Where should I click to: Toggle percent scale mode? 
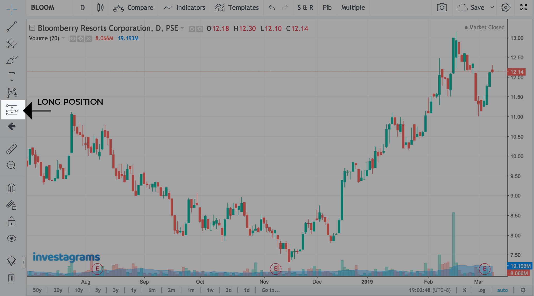pyautogui.click(x=464, y=290)
